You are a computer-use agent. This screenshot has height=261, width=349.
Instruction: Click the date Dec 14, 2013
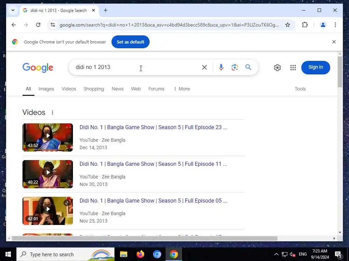pyautogui.click(x=93, y=147)
